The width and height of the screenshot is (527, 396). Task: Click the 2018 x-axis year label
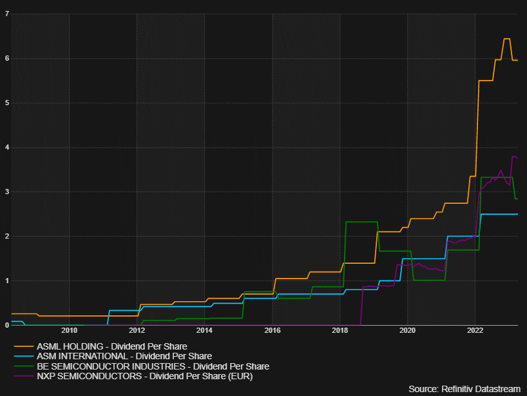340,330
